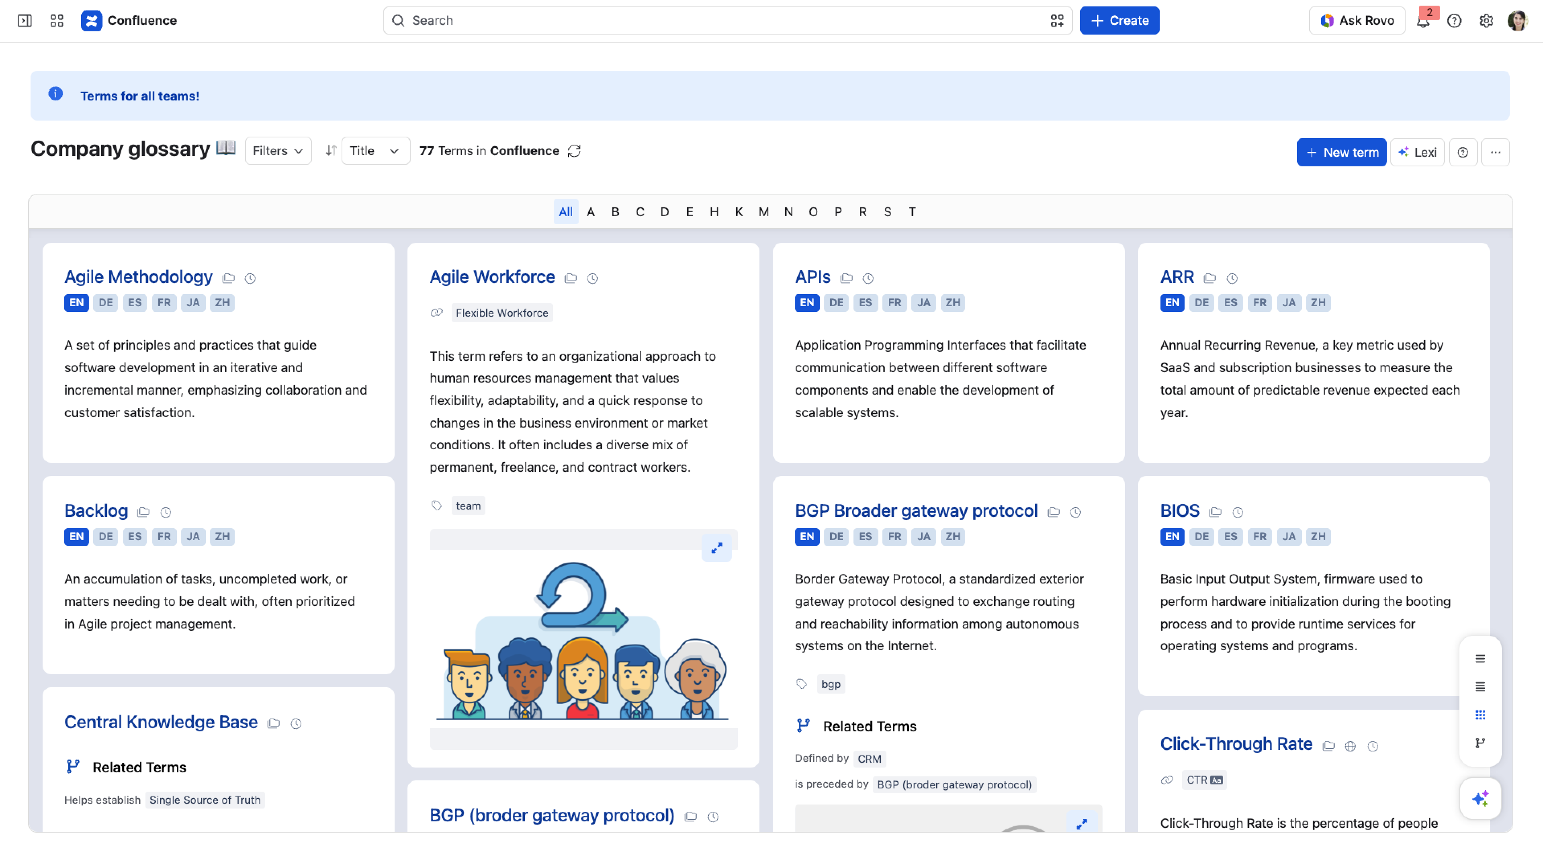Viewport: 1543px width, 868px height.
Task: Open the Filters dropdown
Action: pos(278,151)
